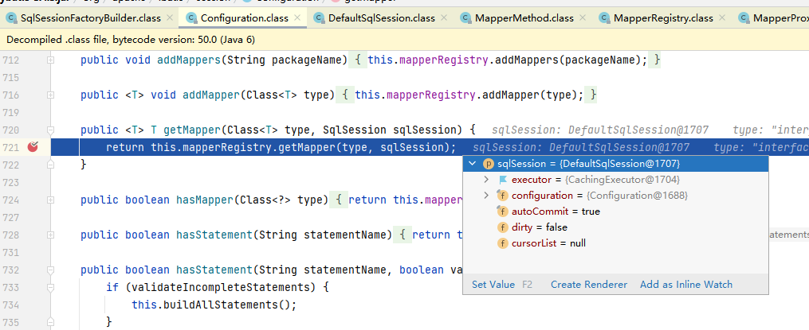Click validateIncompleteStatements in if condition
Viewport: 809px width, 330px height.
(x=222, y=287)
